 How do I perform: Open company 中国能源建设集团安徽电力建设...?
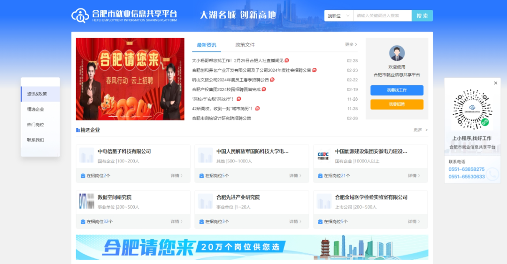[371, 151]
